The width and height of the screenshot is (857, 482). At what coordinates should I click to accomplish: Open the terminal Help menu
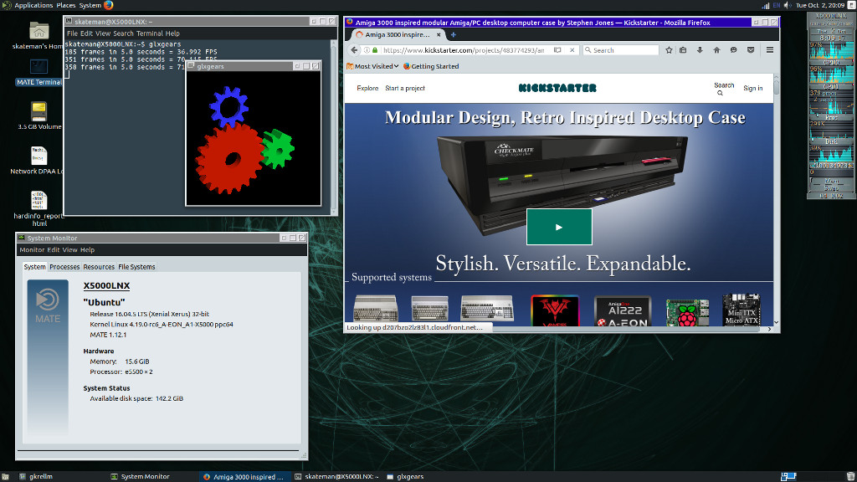pos(172,33)
